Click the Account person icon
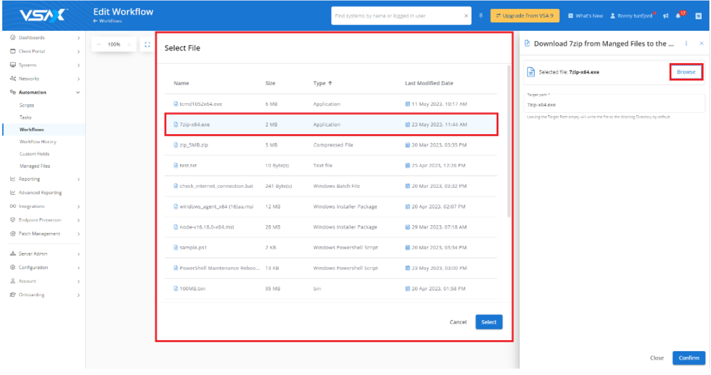Image resolution: width=711 pixels, height=375 pixels. pyautogui.click(x=13, y=281)
